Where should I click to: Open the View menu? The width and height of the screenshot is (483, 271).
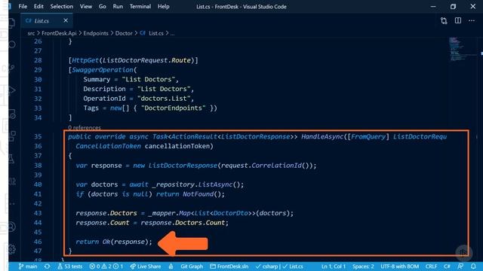[85, 7]
